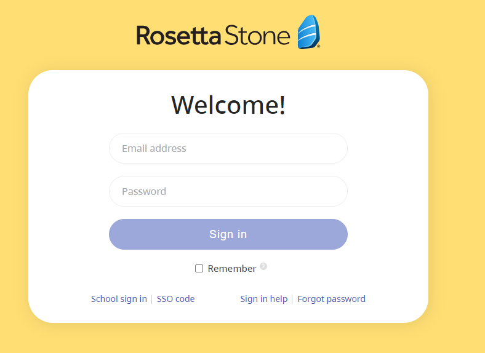
Task: Focus the Email address input field
Action: point(228,148)
